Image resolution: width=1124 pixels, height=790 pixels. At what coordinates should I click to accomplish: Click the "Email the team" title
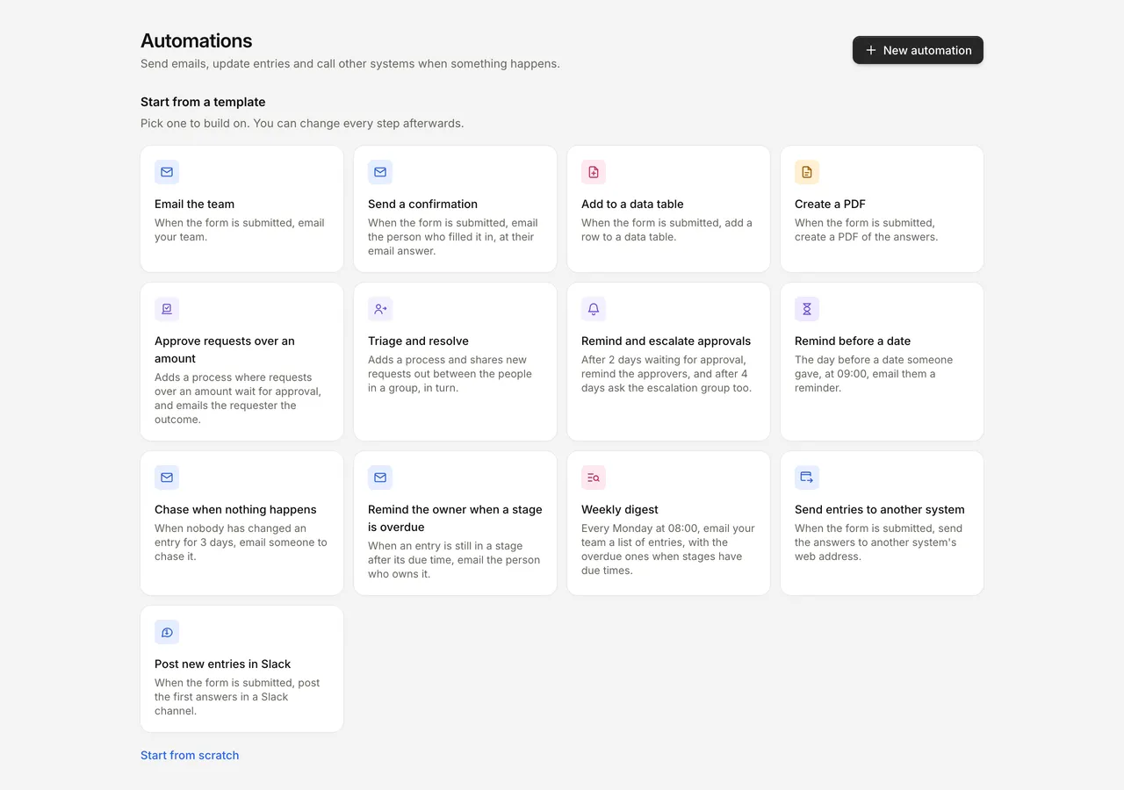pos(194,204)
